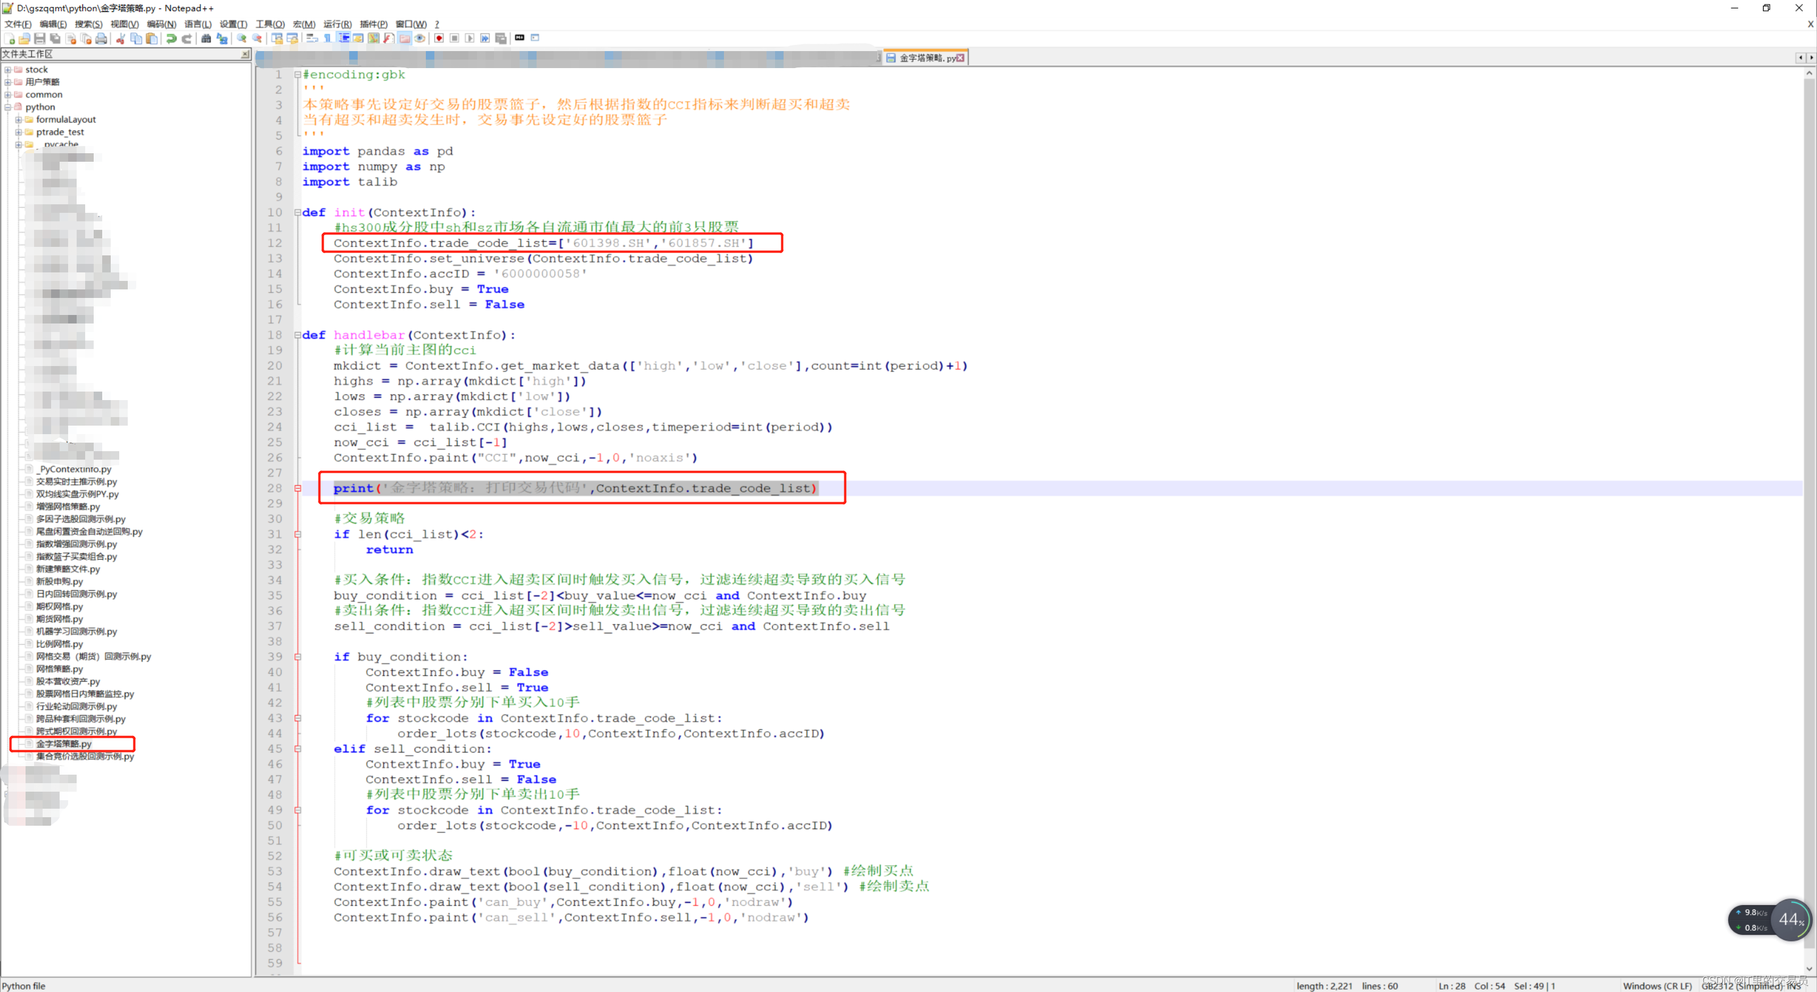1817x992 pixels.
Task: Start macro recording with red dot icon
Action: (x=439, y=38)
